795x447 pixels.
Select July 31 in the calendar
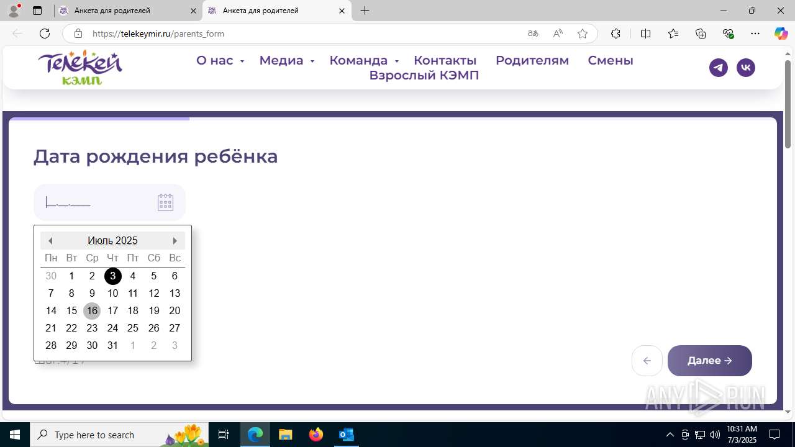(x=112, y=346)
